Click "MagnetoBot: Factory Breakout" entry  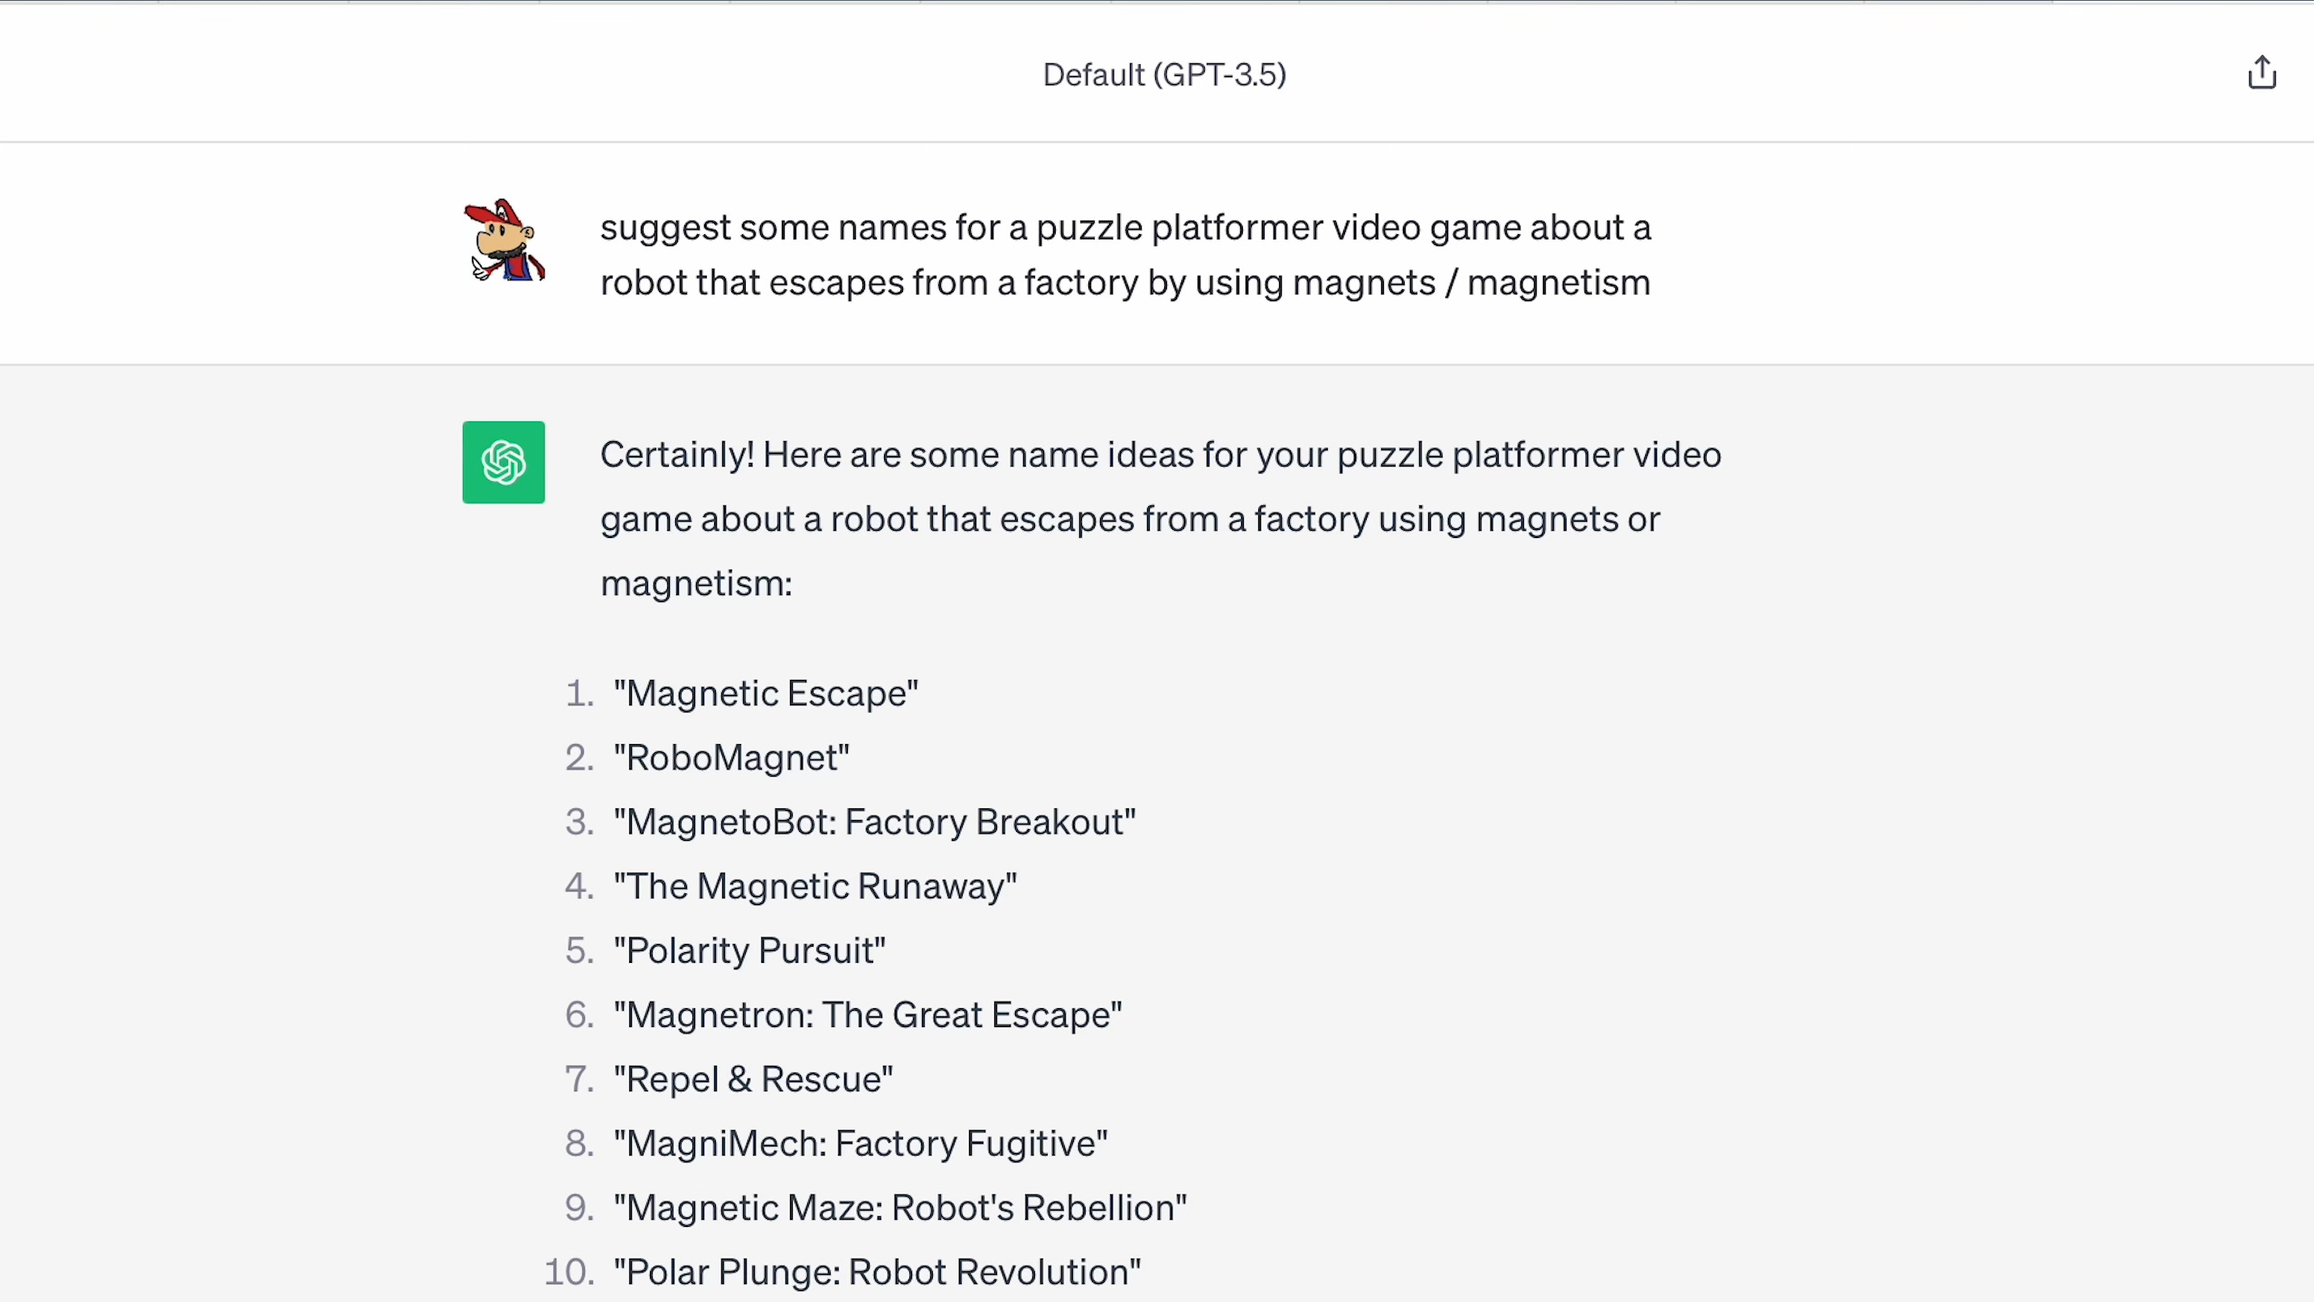[874, 822]
